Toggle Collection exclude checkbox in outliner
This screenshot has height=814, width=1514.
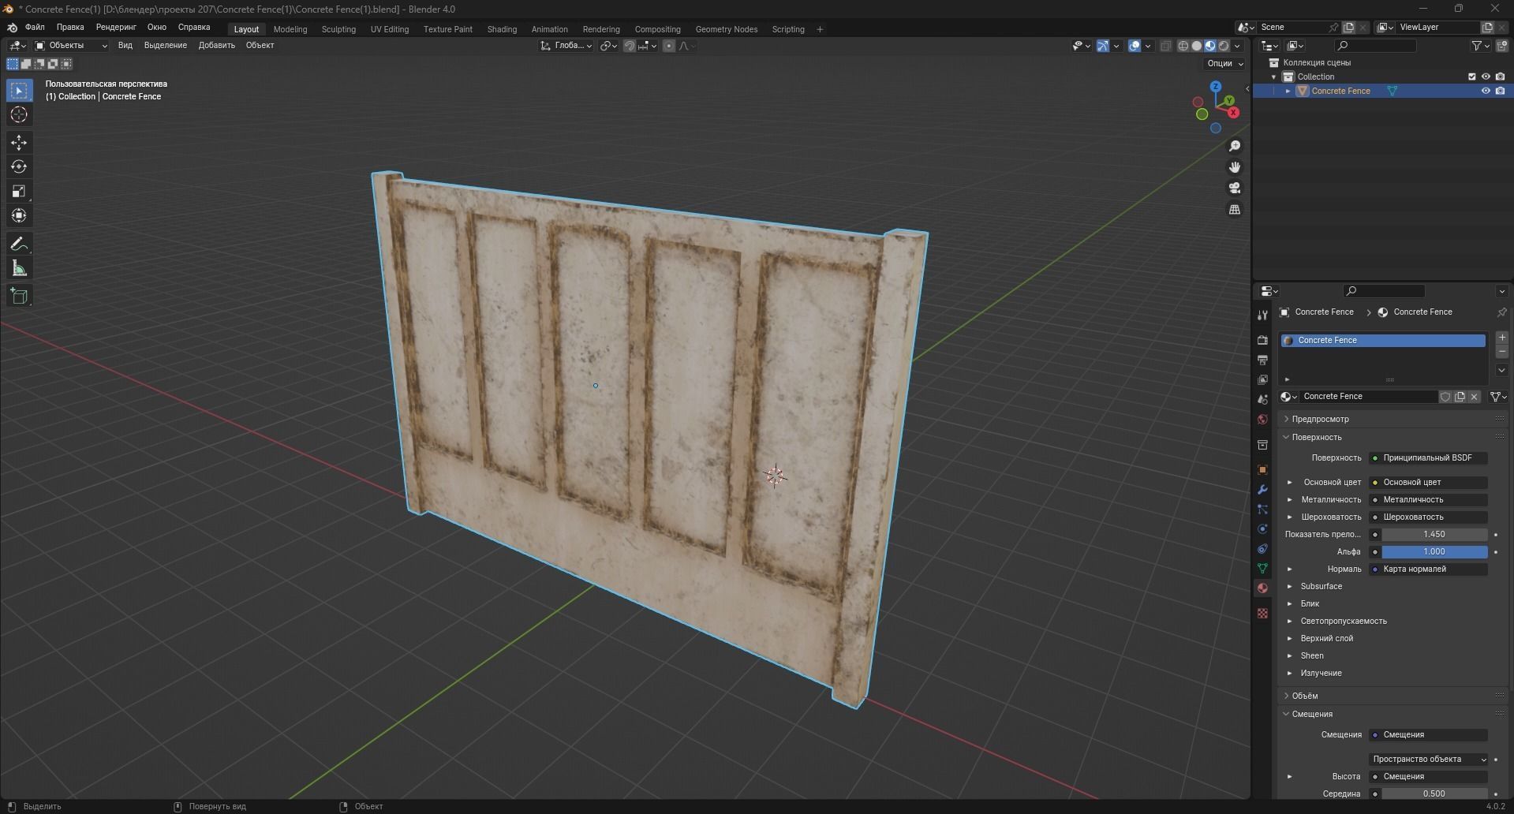click(1471, 77)
